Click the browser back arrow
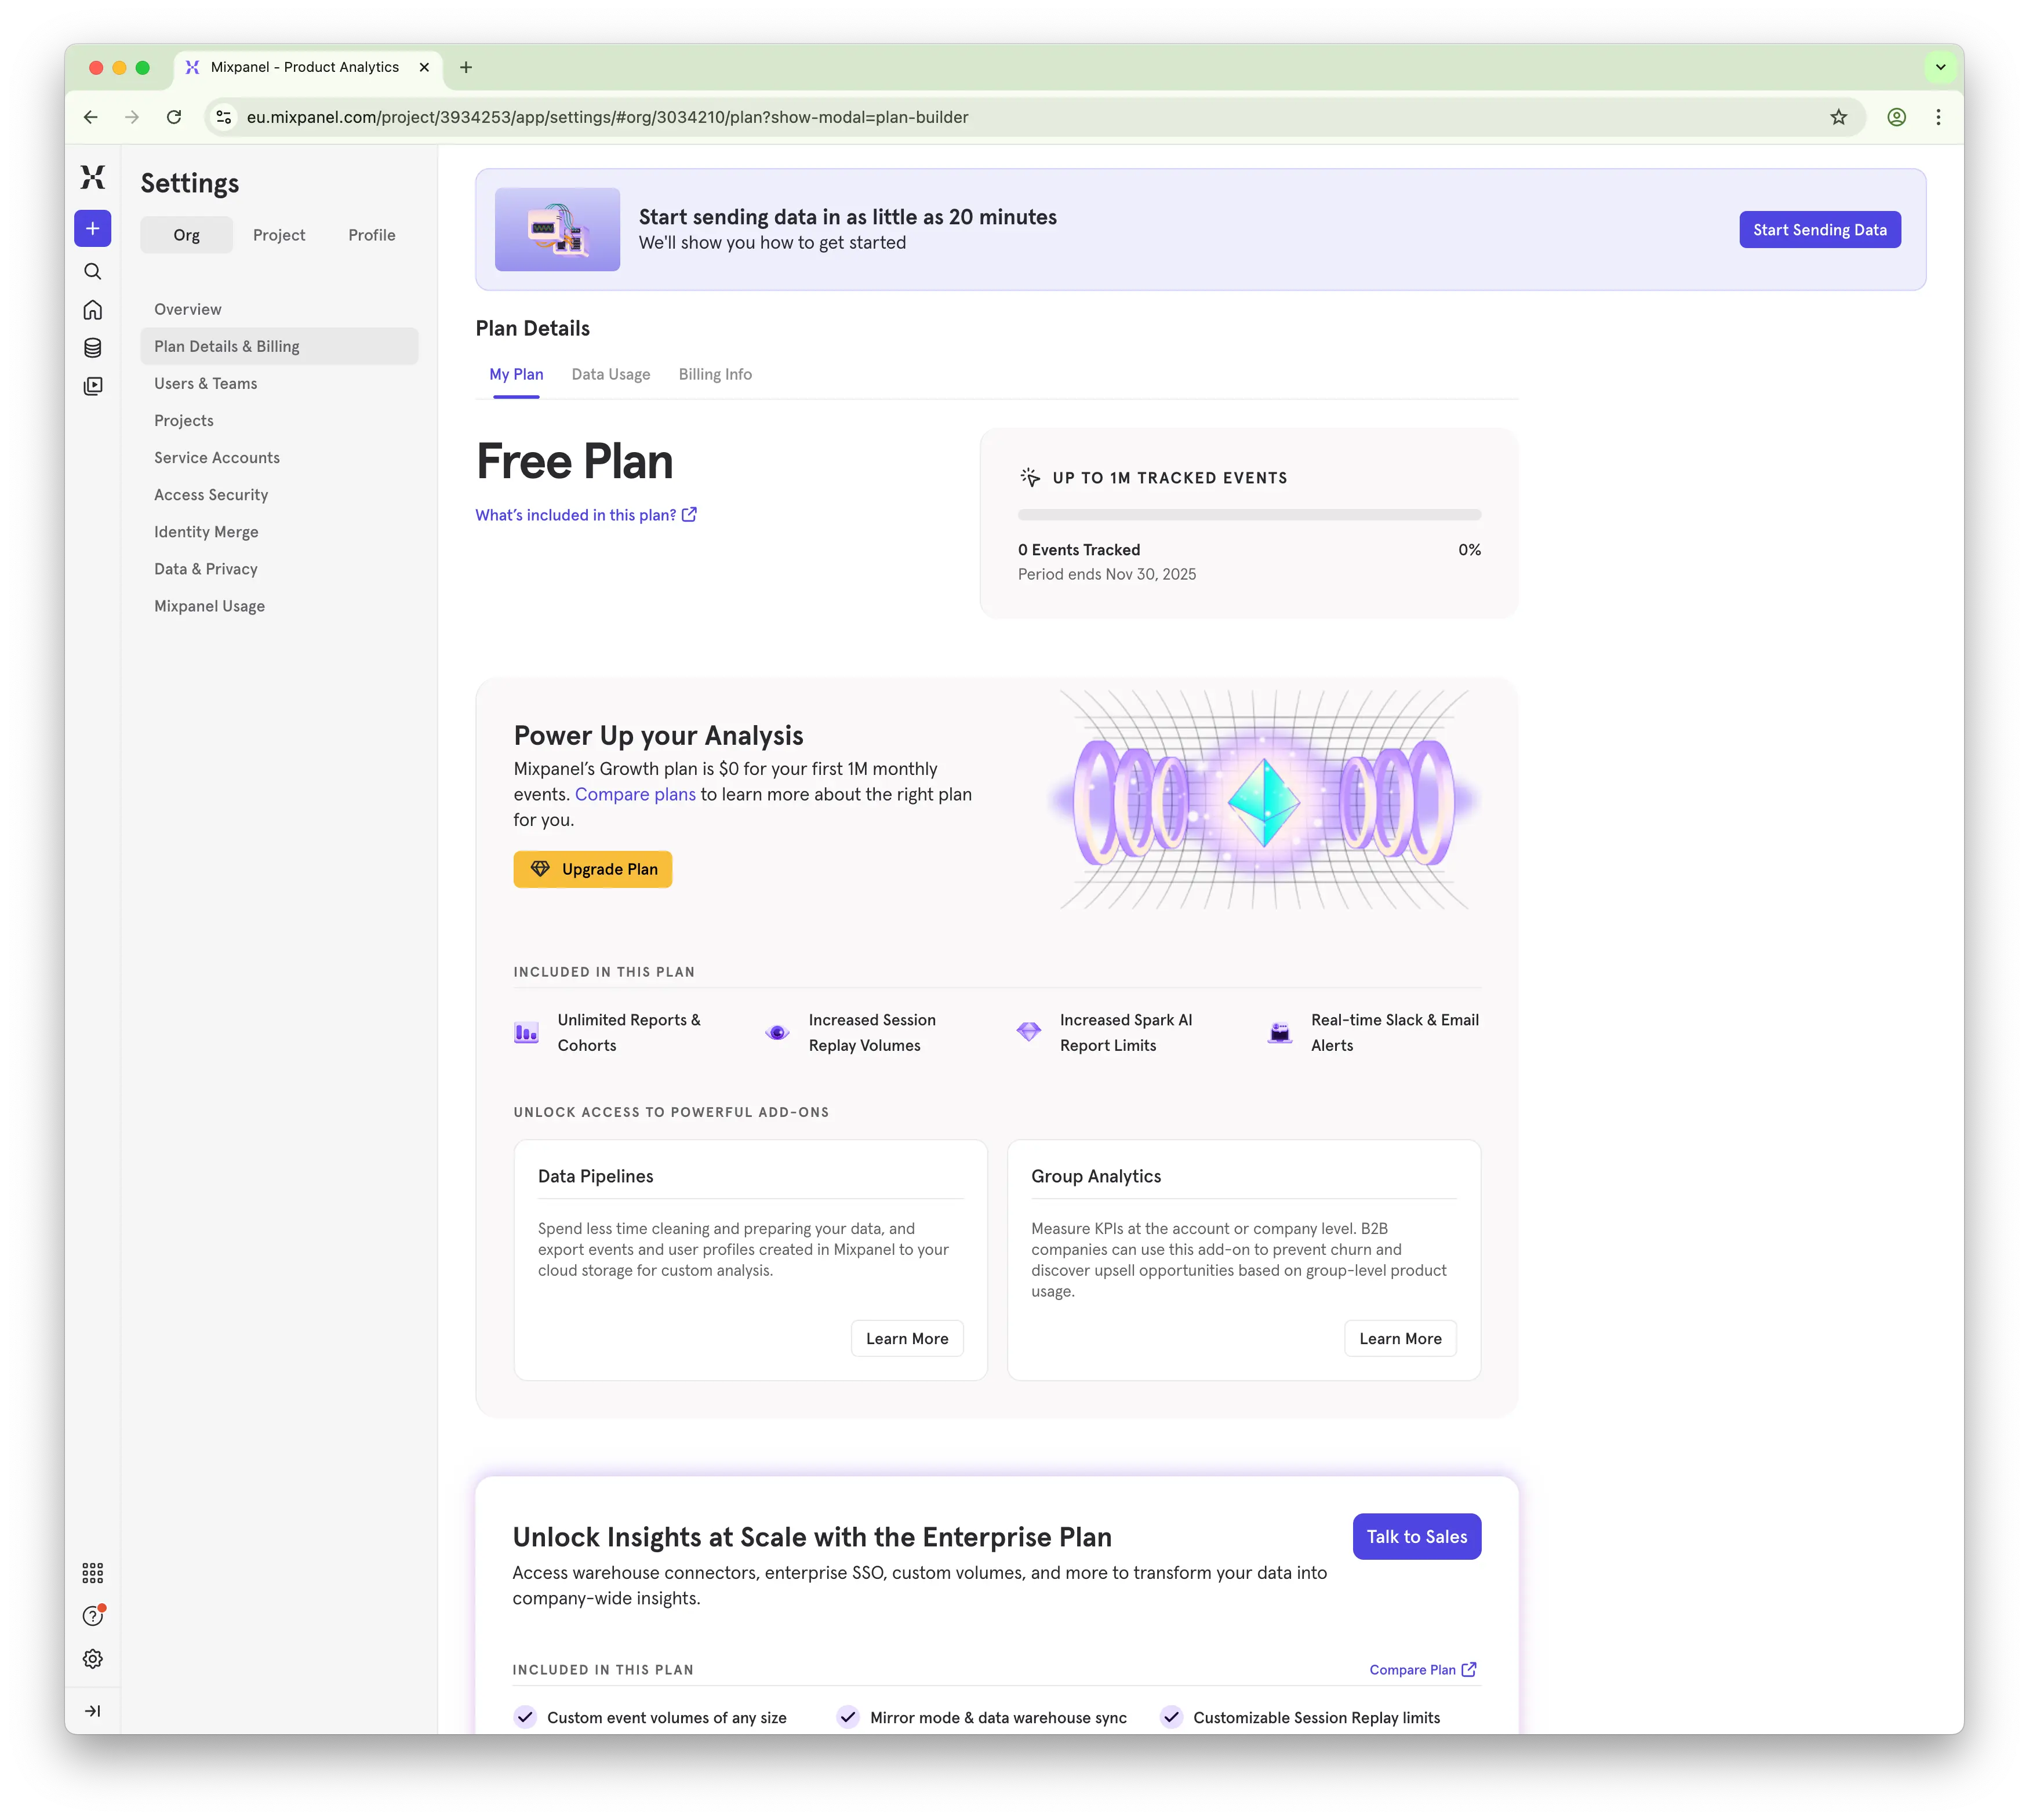 tap(91, 117)
